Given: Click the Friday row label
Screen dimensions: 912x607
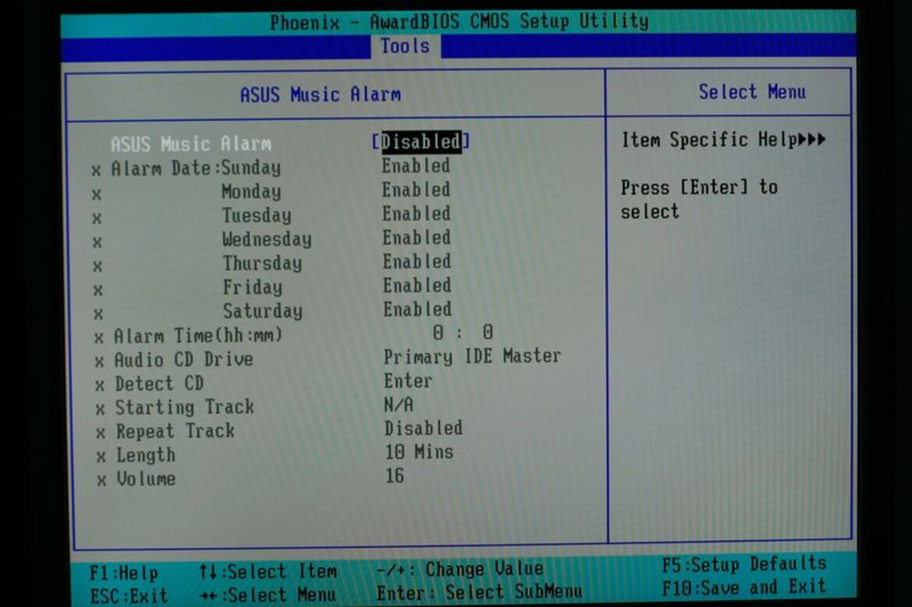Looking at the screenshot, I should (253, 288).
